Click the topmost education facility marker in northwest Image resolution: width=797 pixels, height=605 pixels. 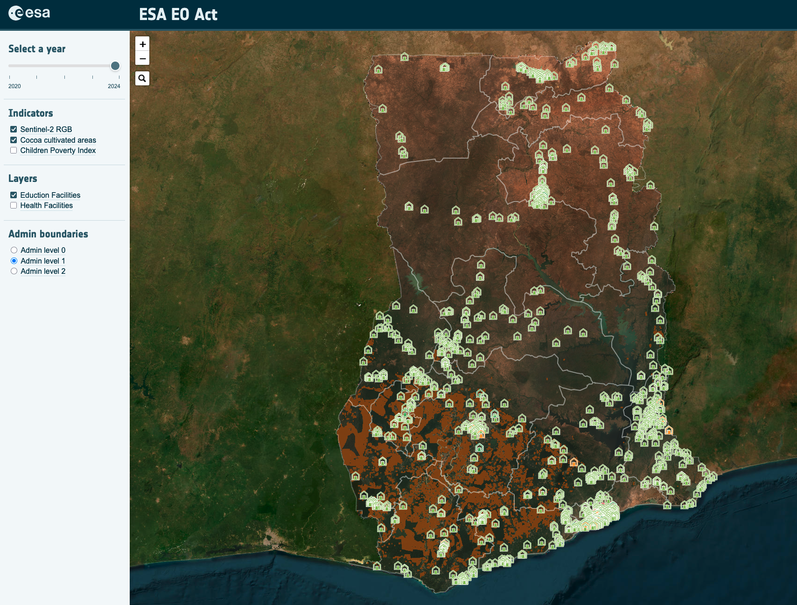(x=405, y=57)
